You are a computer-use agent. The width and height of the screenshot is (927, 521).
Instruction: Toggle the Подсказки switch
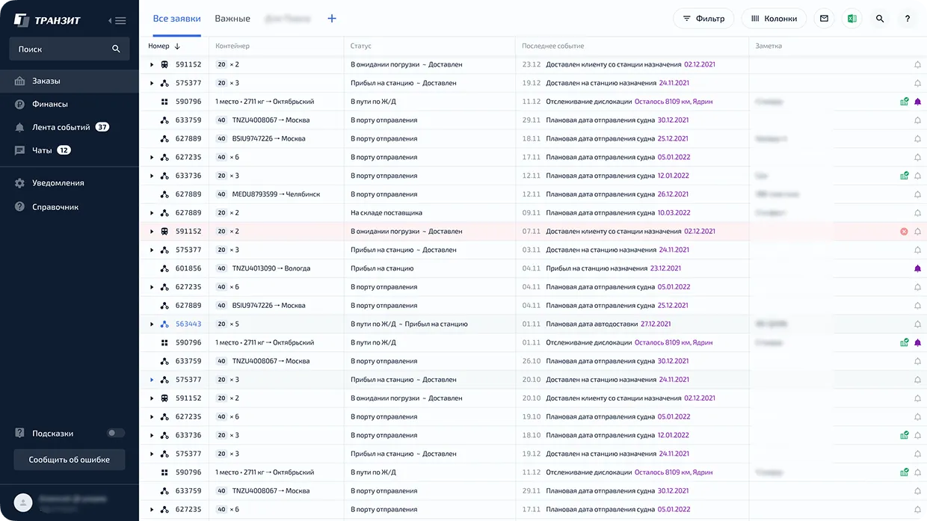coord(115,433)
